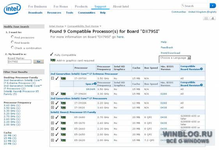Select the Check a combination radio button
The height and width of the screenshot is (150, 219).
pos(12,48)
